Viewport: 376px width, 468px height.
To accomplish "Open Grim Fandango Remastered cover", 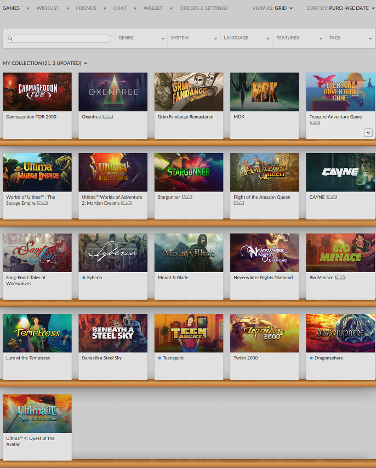I will [x=189, y=92].
